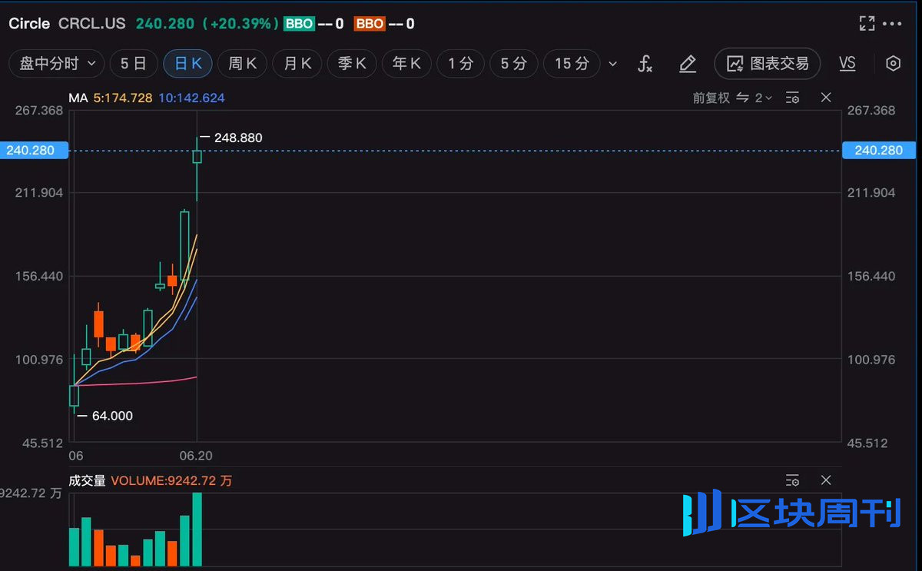Click the green BBO badge

[x=299, y=24]
